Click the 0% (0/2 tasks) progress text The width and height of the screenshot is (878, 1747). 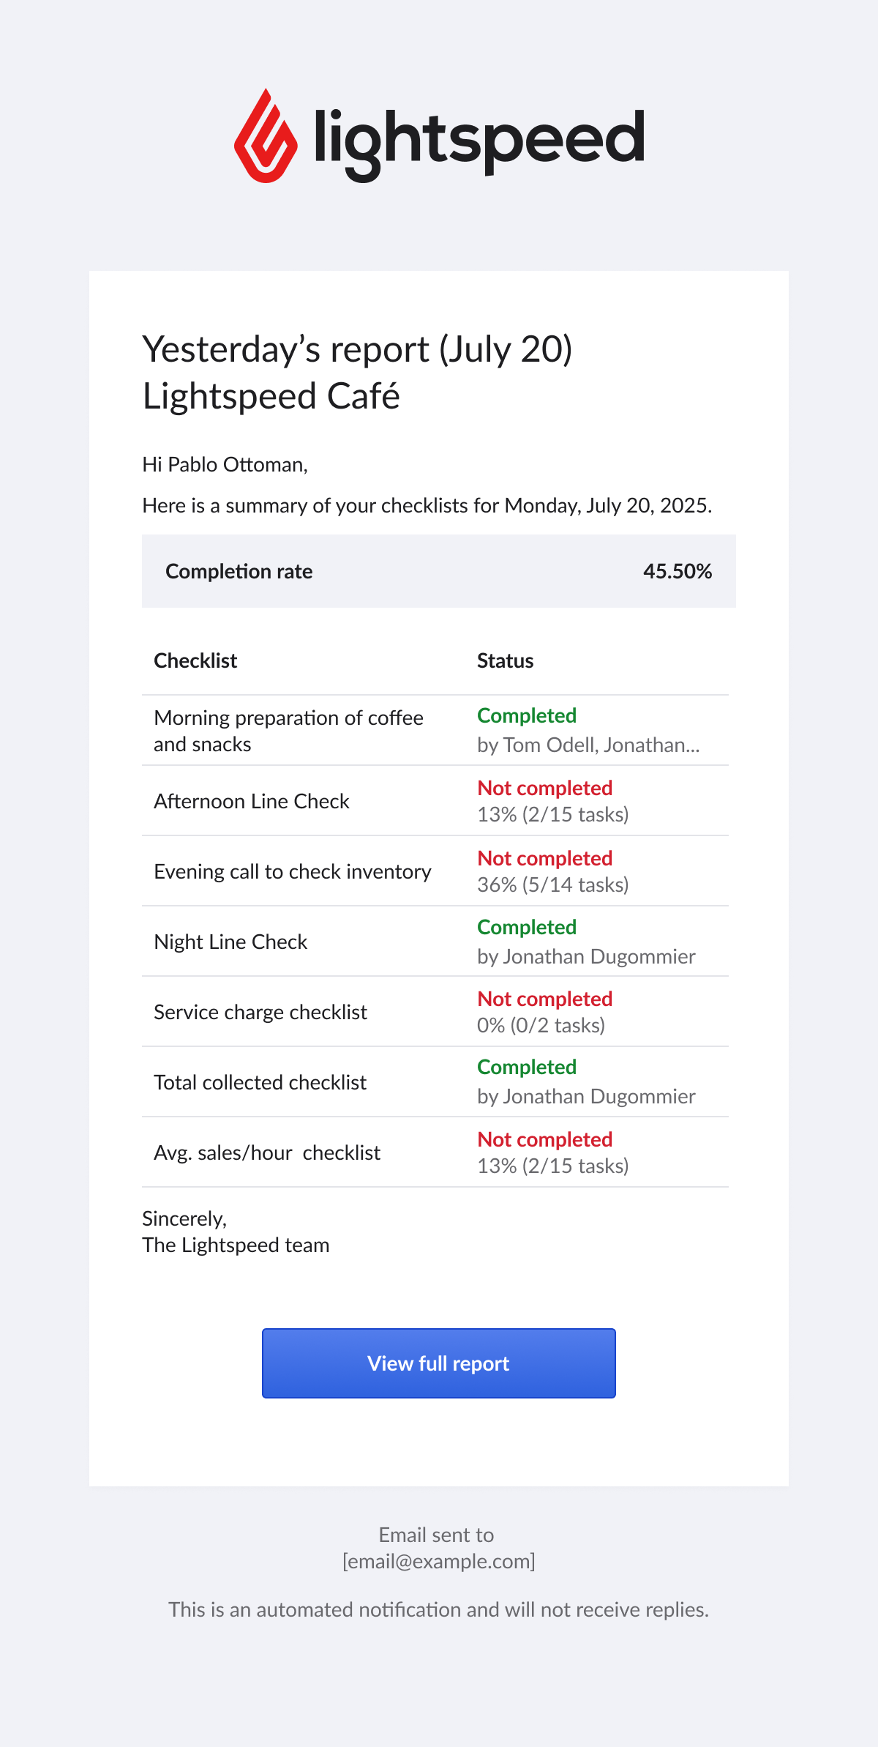[x=541, y=1025]
